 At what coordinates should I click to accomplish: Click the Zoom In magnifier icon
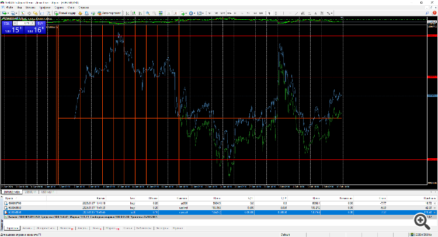coord(148,13)
